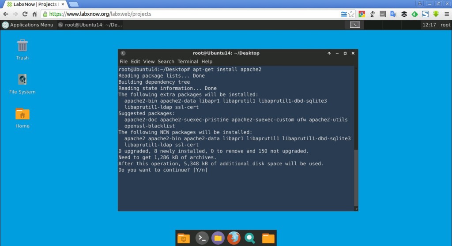Open the Terminal menu
452x246 pixels.
(x=188, y=61)
